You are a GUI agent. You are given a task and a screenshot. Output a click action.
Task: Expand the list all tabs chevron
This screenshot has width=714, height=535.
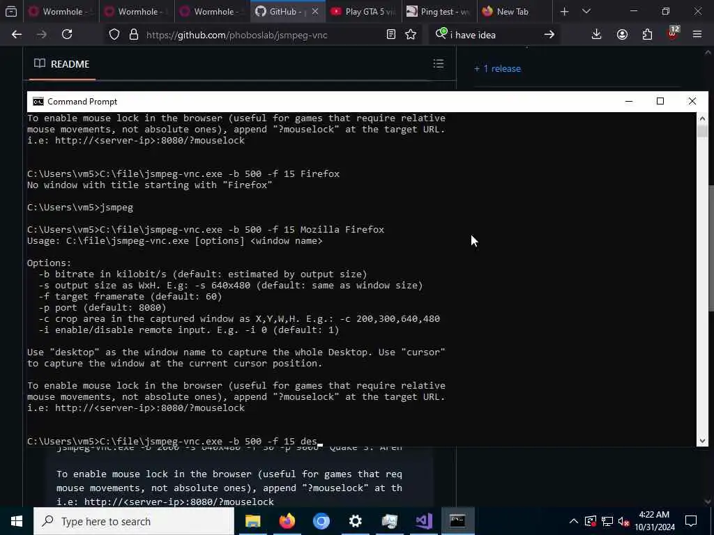coord(586,11)
